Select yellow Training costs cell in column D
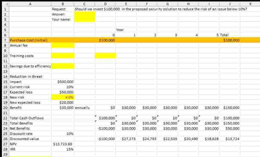Viewport: 260px width, 157px height. click(x=106, y=56)
